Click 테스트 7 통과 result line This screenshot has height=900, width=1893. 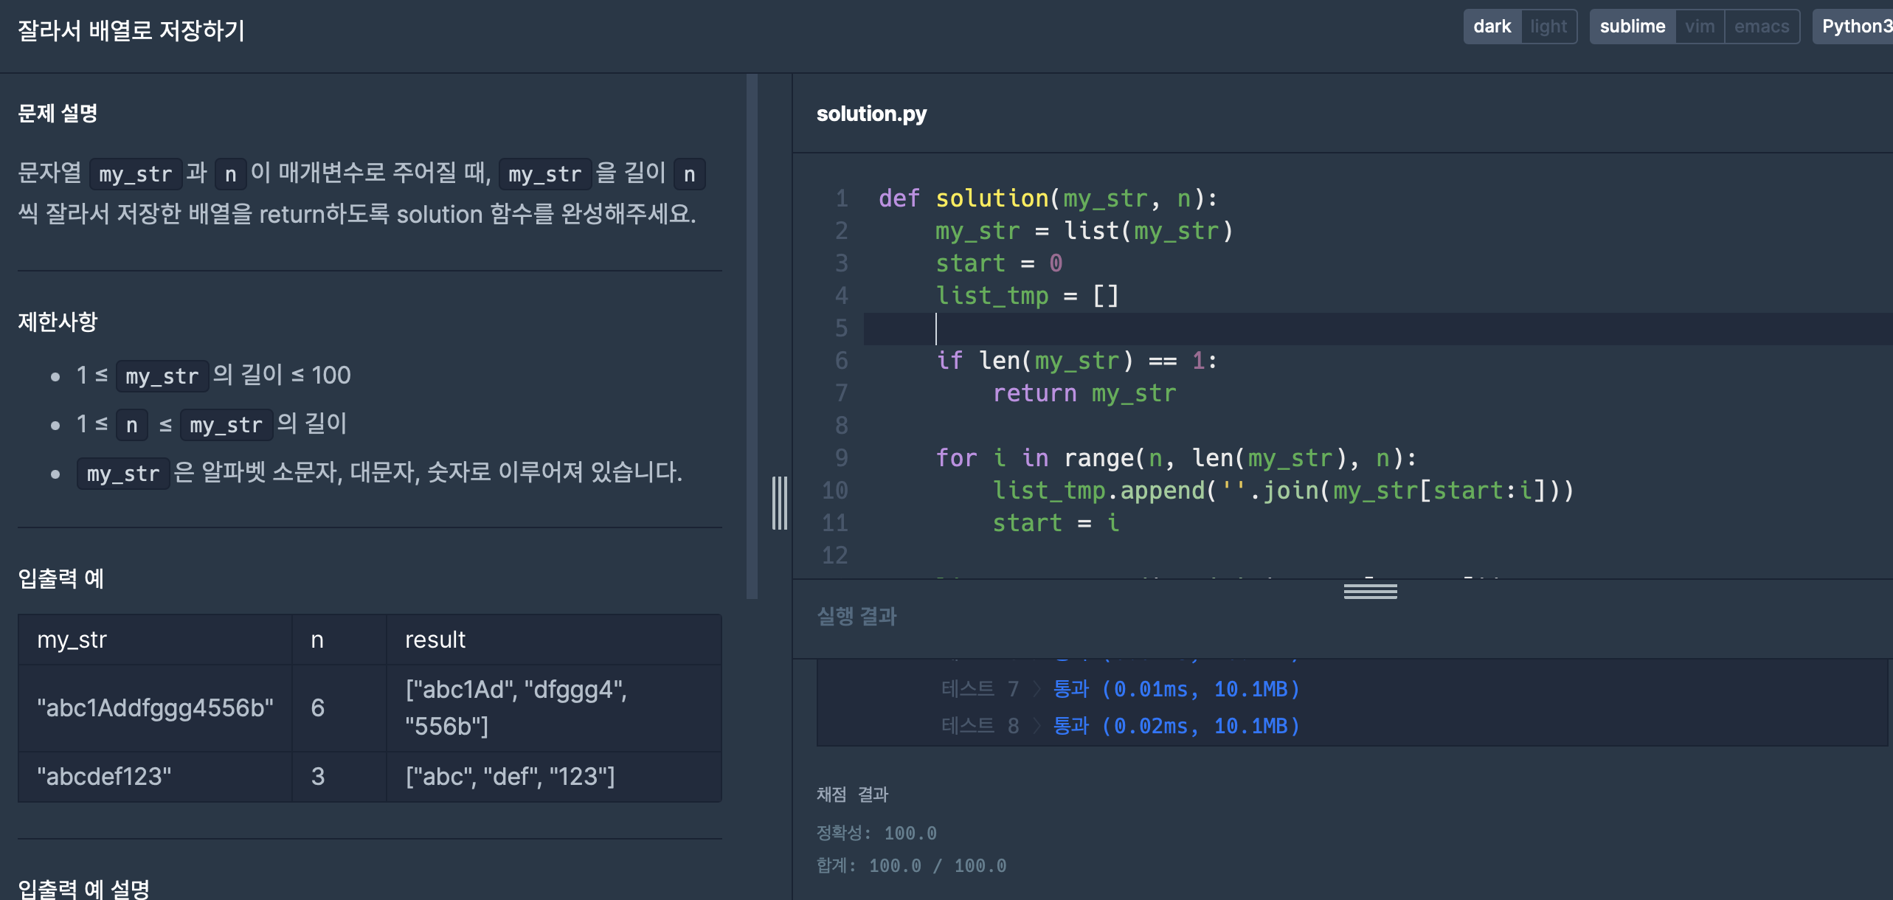[x=1120, y=689]
